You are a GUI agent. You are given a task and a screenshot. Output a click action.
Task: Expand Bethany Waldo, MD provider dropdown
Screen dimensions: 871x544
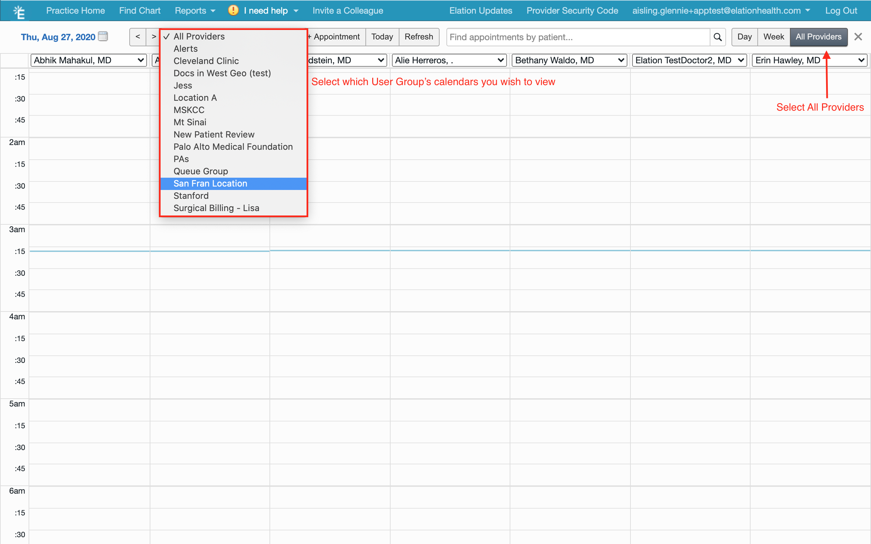(x=569, y=60)
